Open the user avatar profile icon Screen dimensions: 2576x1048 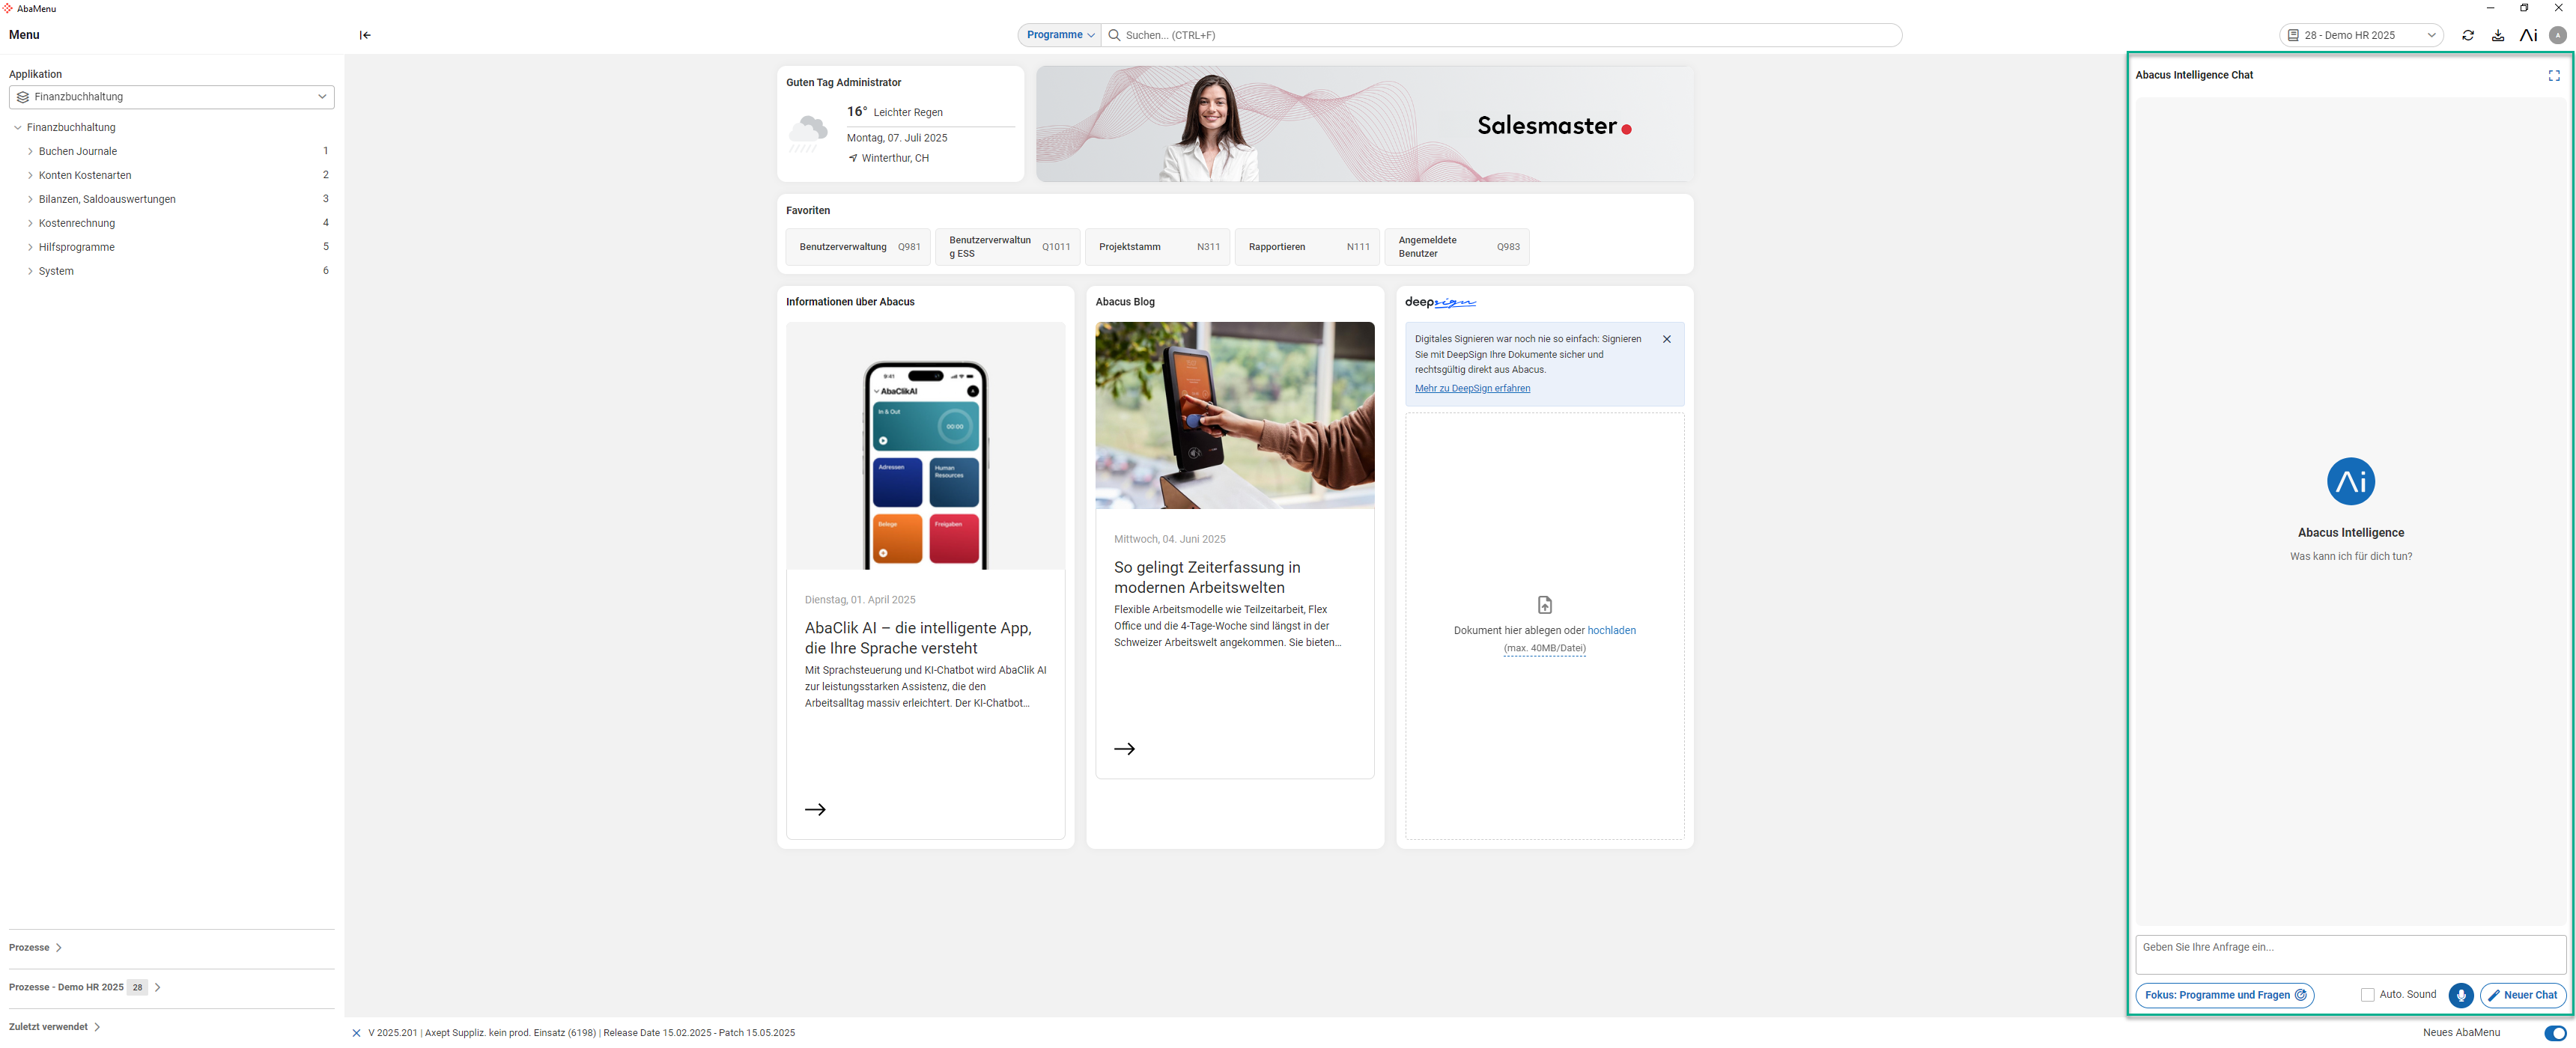coord(2558,35)
